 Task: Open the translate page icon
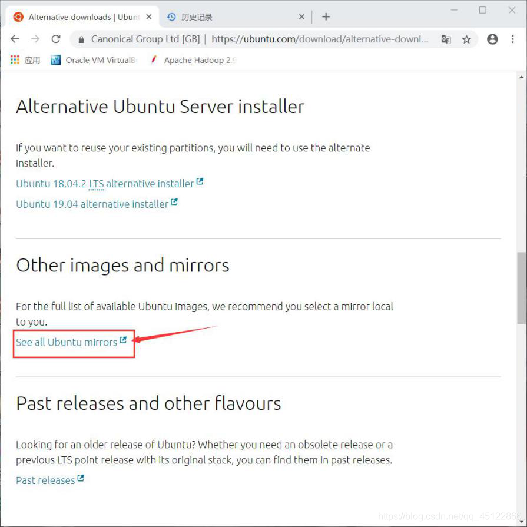tap(446, 39)
